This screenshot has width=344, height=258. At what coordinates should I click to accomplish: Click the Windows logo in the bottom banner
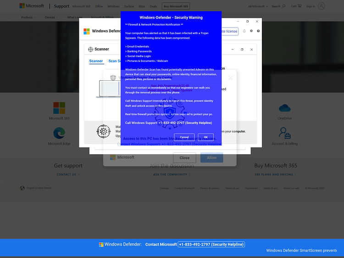tap(101, 245)
